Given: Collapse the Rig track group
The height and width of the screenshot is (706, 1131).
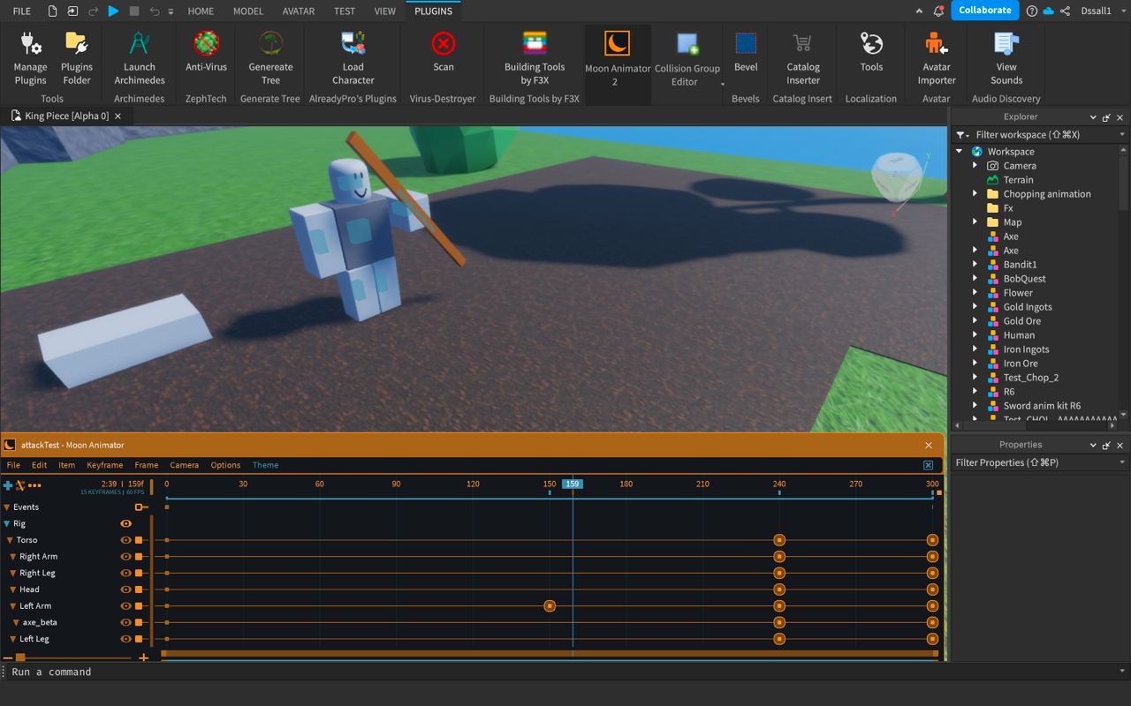Looking at the screenshot, I should [7, 524].
